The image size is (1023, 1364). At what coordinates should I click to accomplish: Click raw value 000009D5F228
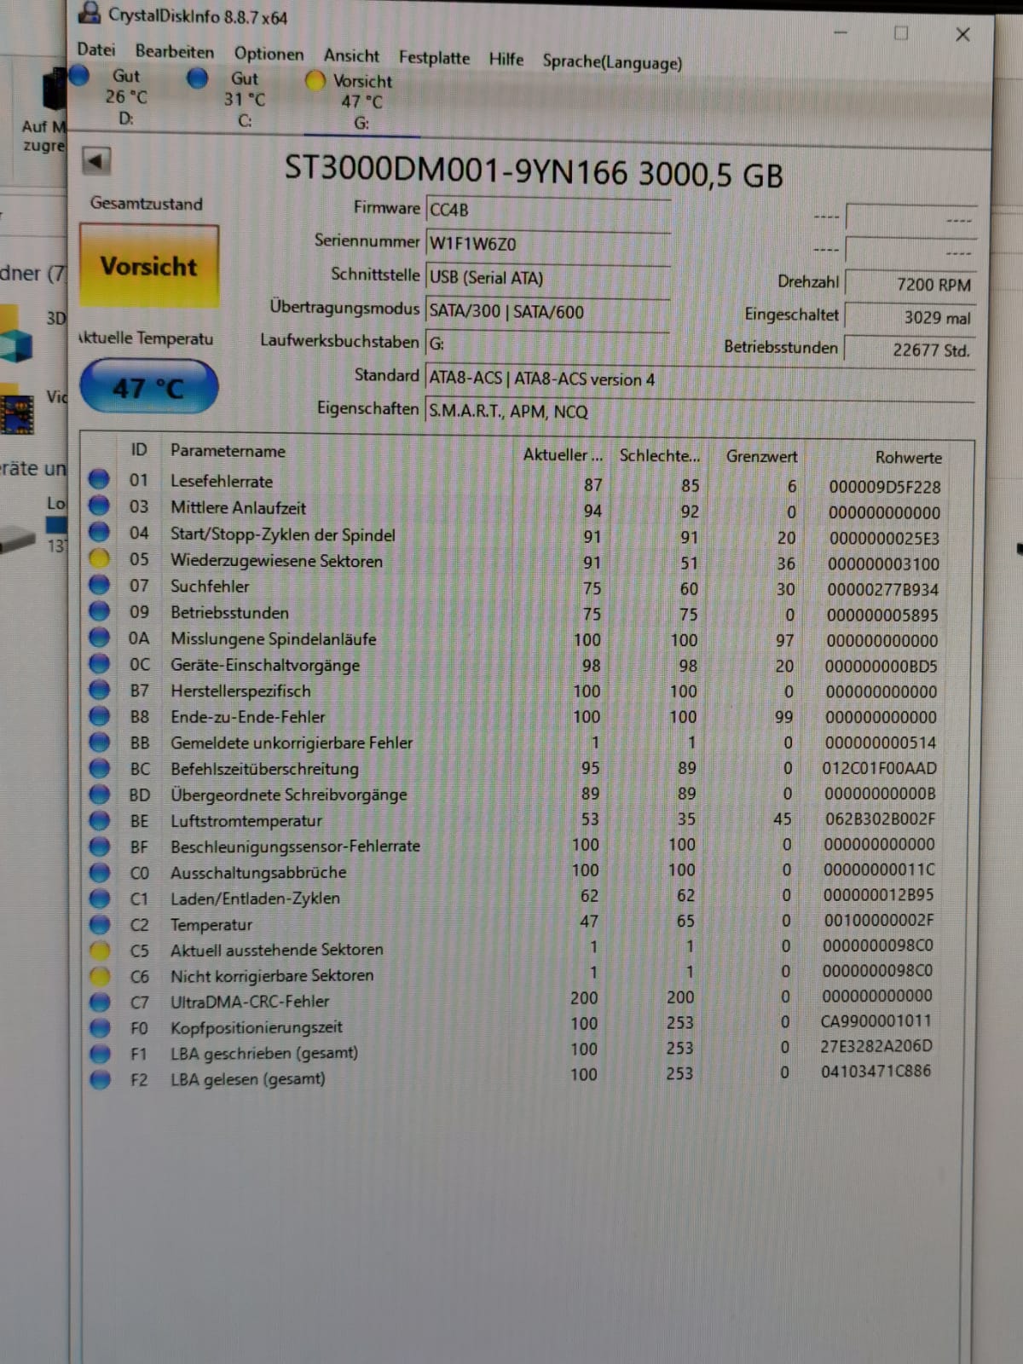click(x=885, y=487)
